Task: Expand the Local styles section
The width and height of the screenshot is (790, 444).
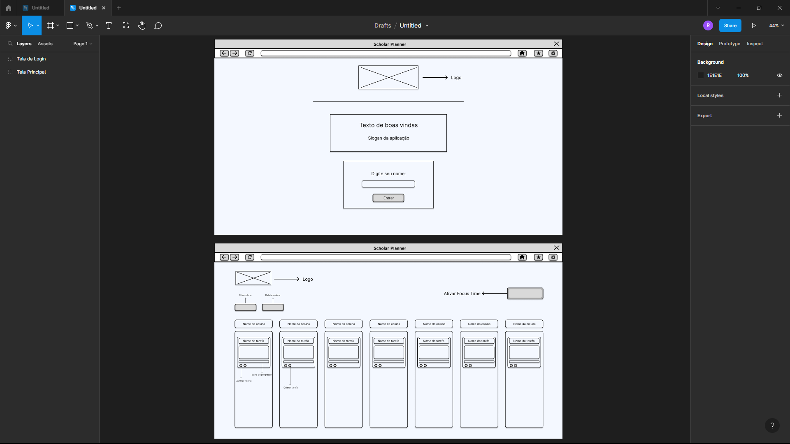Action: click(x=780, y=95)
